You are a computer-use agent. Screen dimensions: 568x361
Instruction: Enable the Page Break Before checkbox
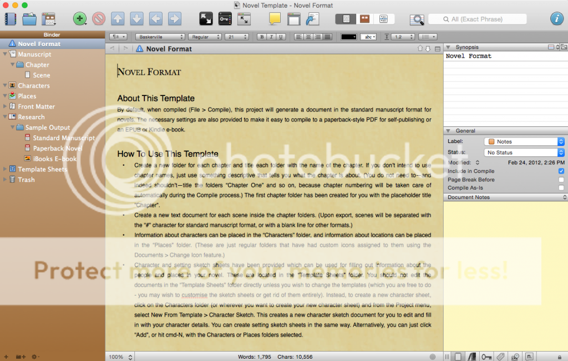tap(561, 180)
